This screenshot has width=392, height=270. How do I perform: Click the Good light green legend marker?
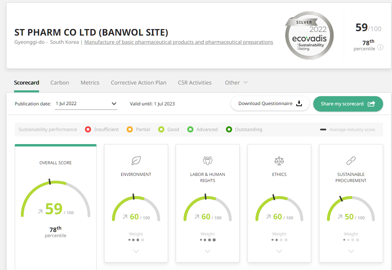[161, 129]
